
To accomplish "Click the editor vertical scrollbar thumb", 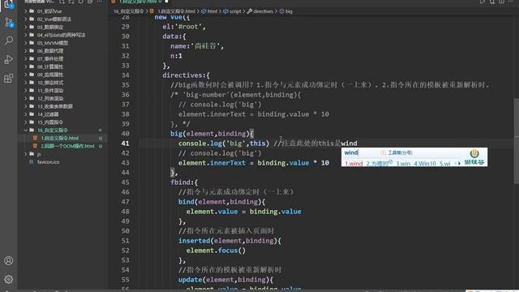I will (x=516, y=140).
